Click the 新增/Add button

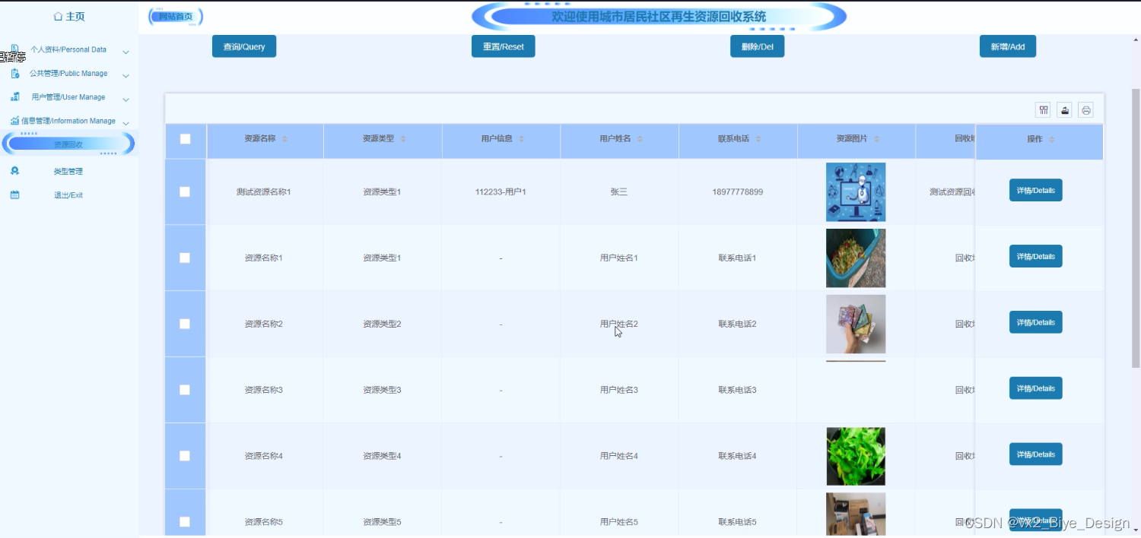coord(1008,46)
